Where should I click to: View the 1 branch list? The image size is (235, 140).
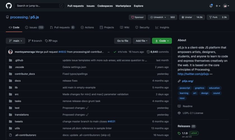tap(35, 41)
